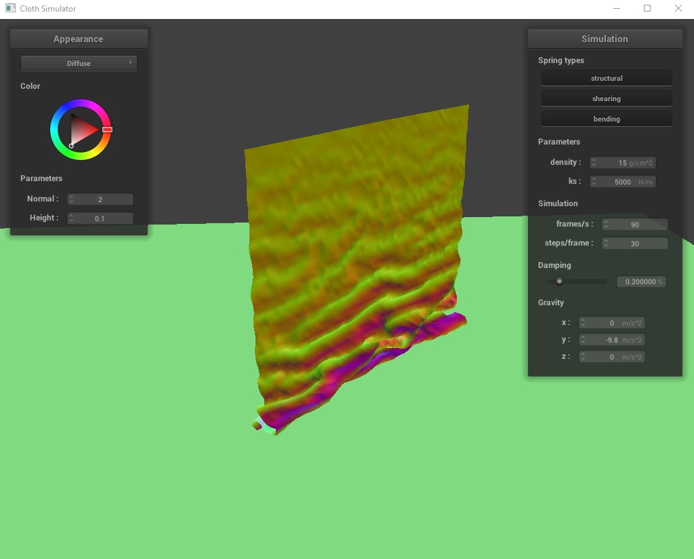
Task: Click the Gravity z value field
Action: [612, 357]
